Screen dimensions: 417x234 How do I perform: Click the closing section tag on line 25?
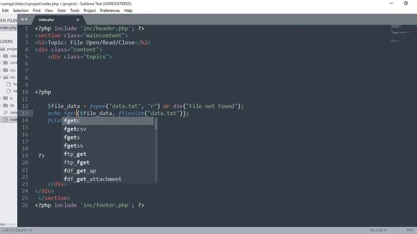pyautogui.click(x=54, y=198)
